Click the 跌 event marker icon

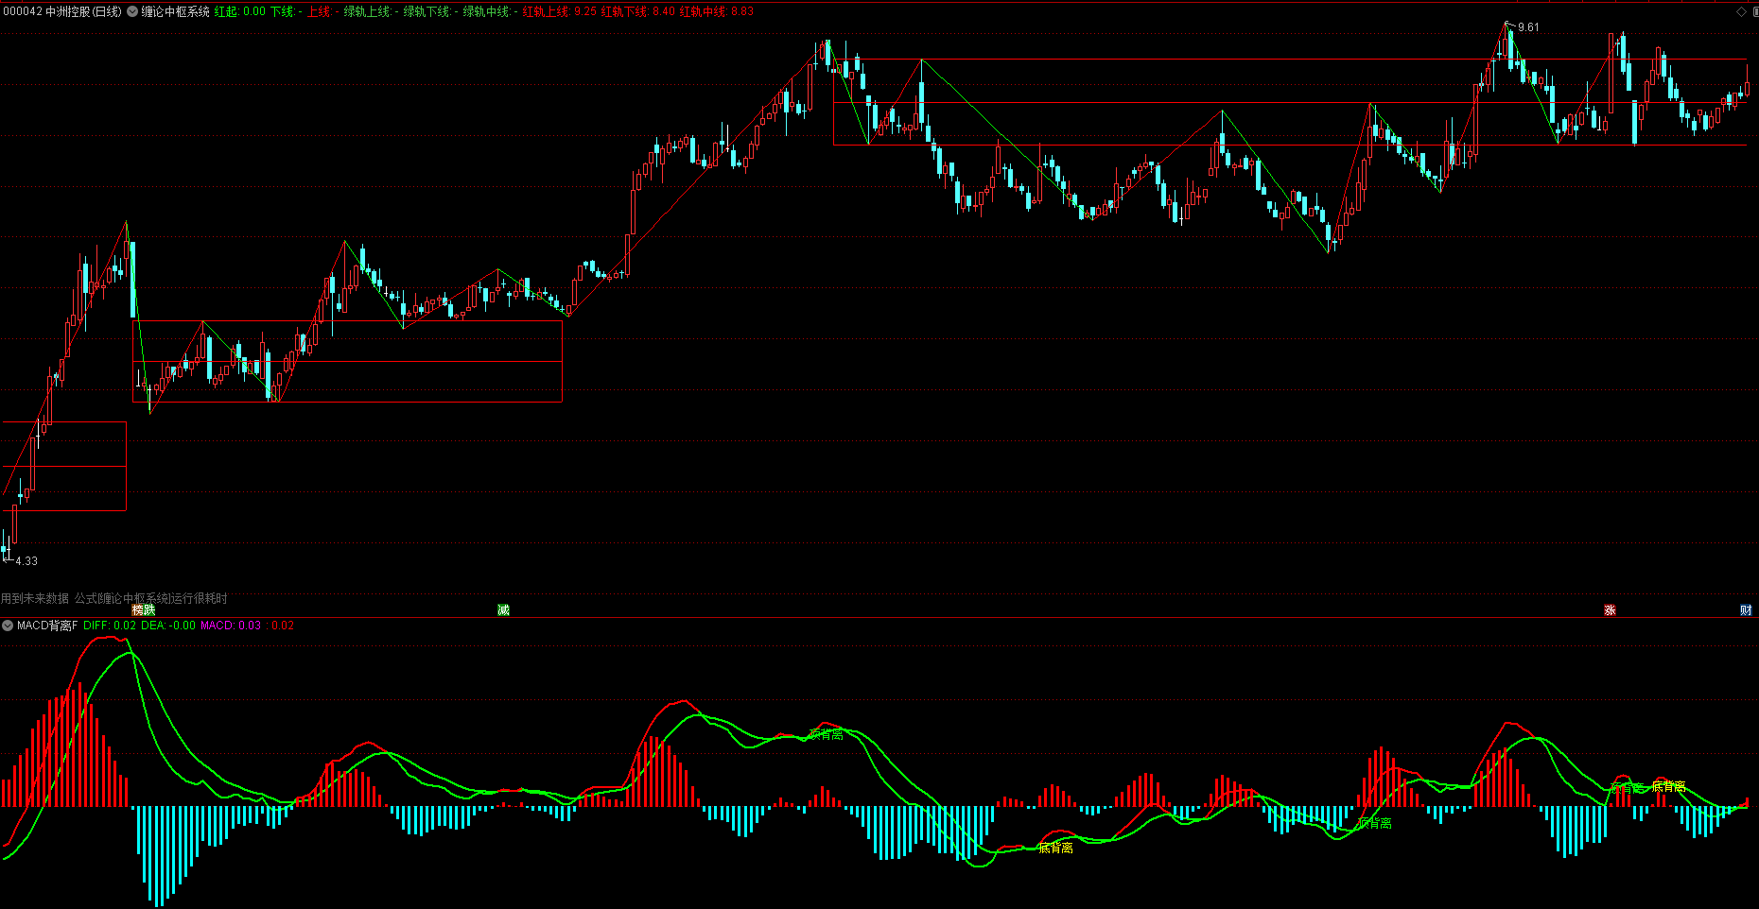(x=148, y=610)
